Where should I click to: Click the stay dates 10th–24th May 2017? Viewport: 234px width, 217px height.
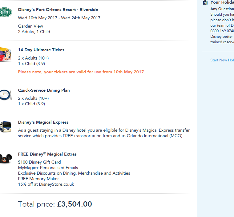(x=59, y=18)
